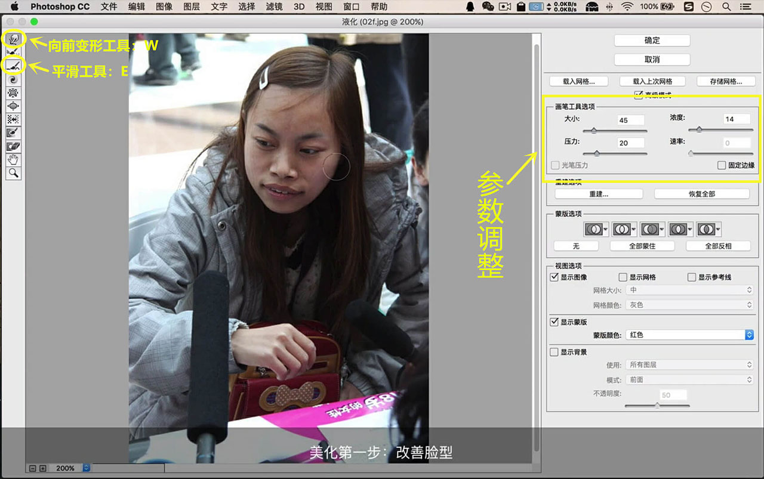Select the Hand tool in Liquify
Image resolution: width=764 pixels, height=479 pixels.
point(13,159)
